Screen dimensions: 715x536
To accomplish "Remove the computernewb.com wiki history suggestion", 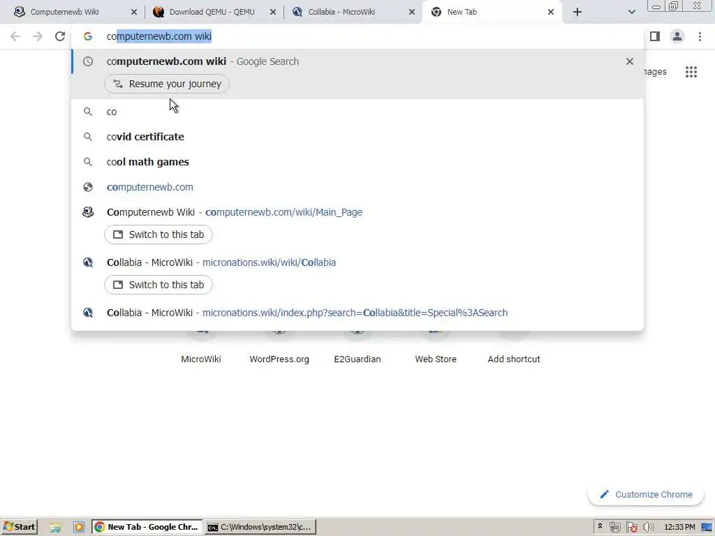I will [x=630, y=61].
